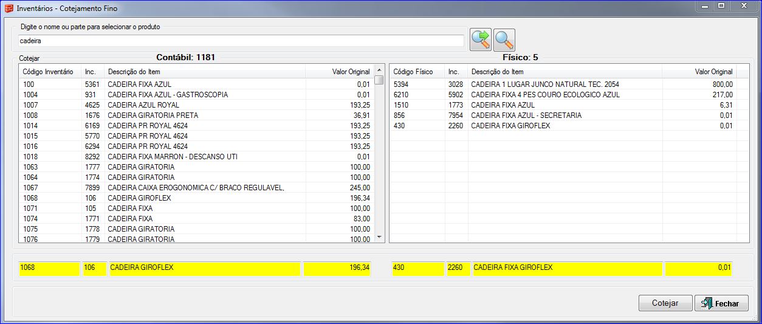
Task: Click the Contábil list scroll down arrow
Action: [x=379, y=237]
